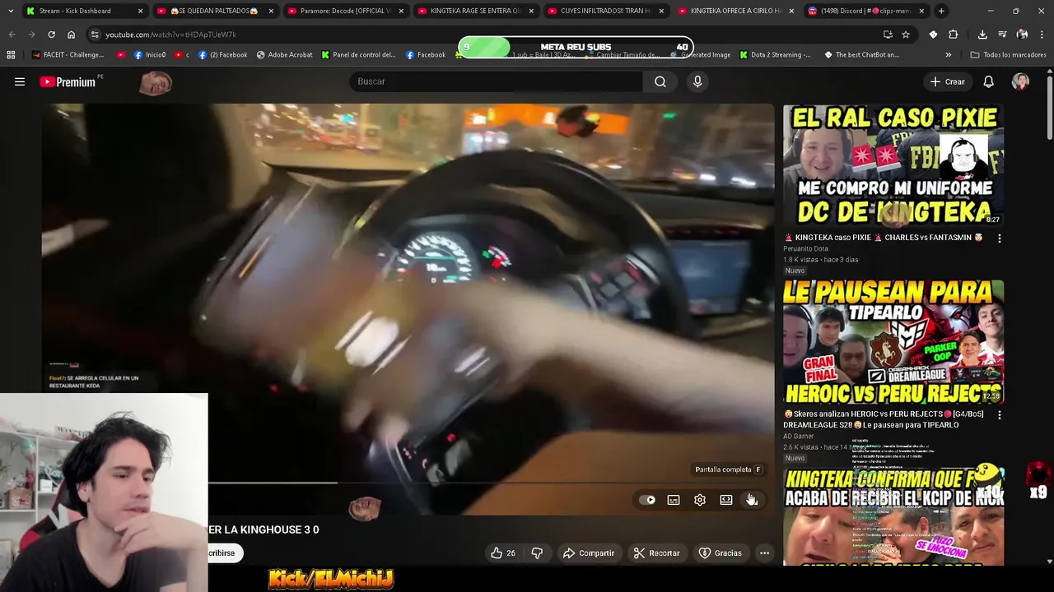Click the Recortar clip button
The height and width of the screenshot is (592, 1054).
[x=656, y=553]
